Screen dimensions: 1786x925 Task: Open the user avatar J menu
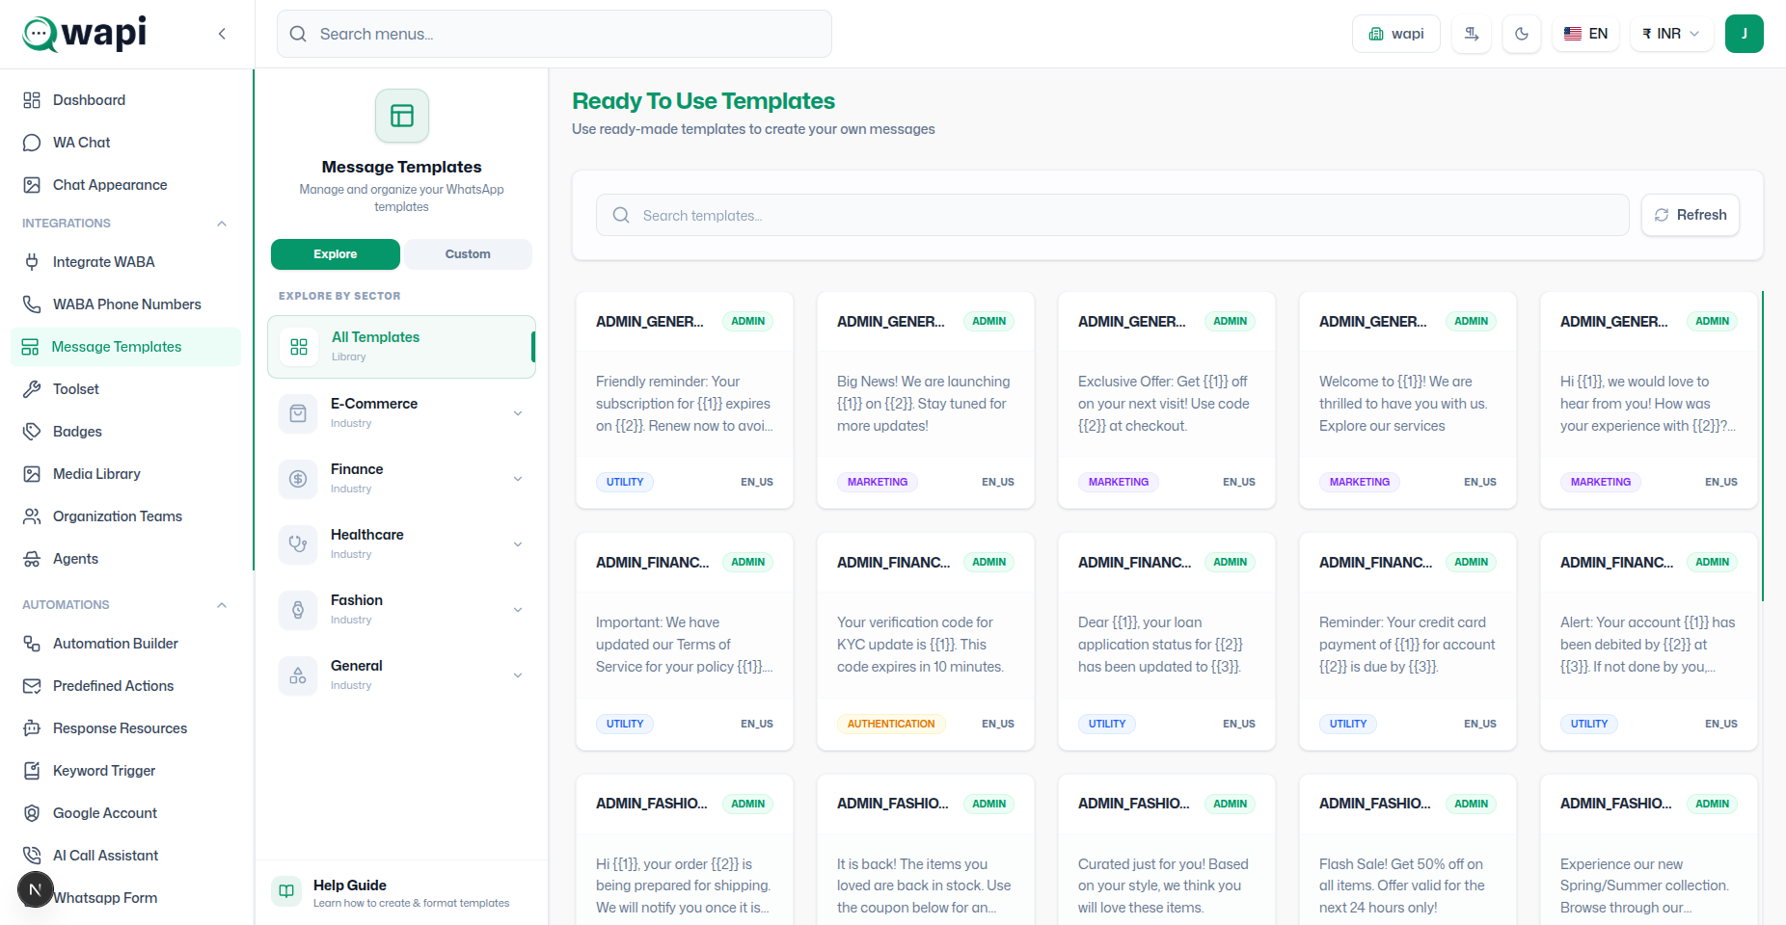(1745, 34)
